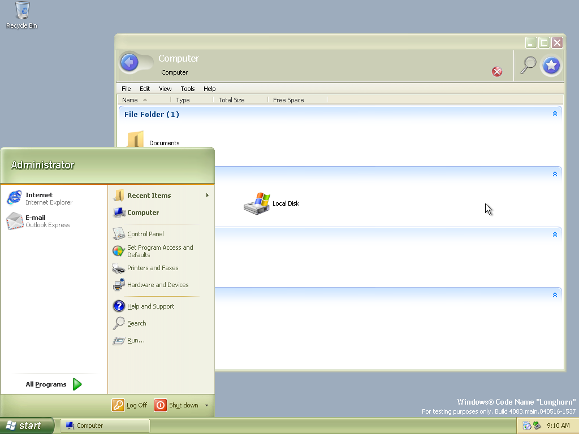The width and height of the screenshot is (579, 434).
Task: Collapse the group containing Local Disk
Action: 555,174
